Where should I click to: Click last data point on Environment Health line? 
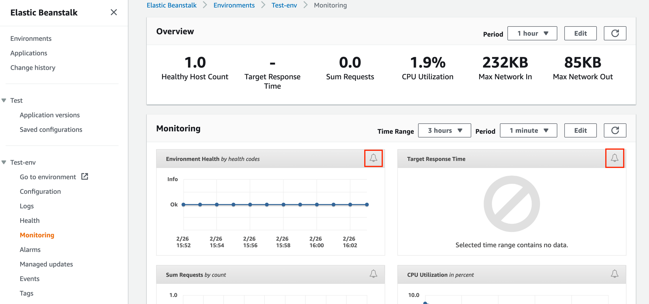(x=367, y=205)
